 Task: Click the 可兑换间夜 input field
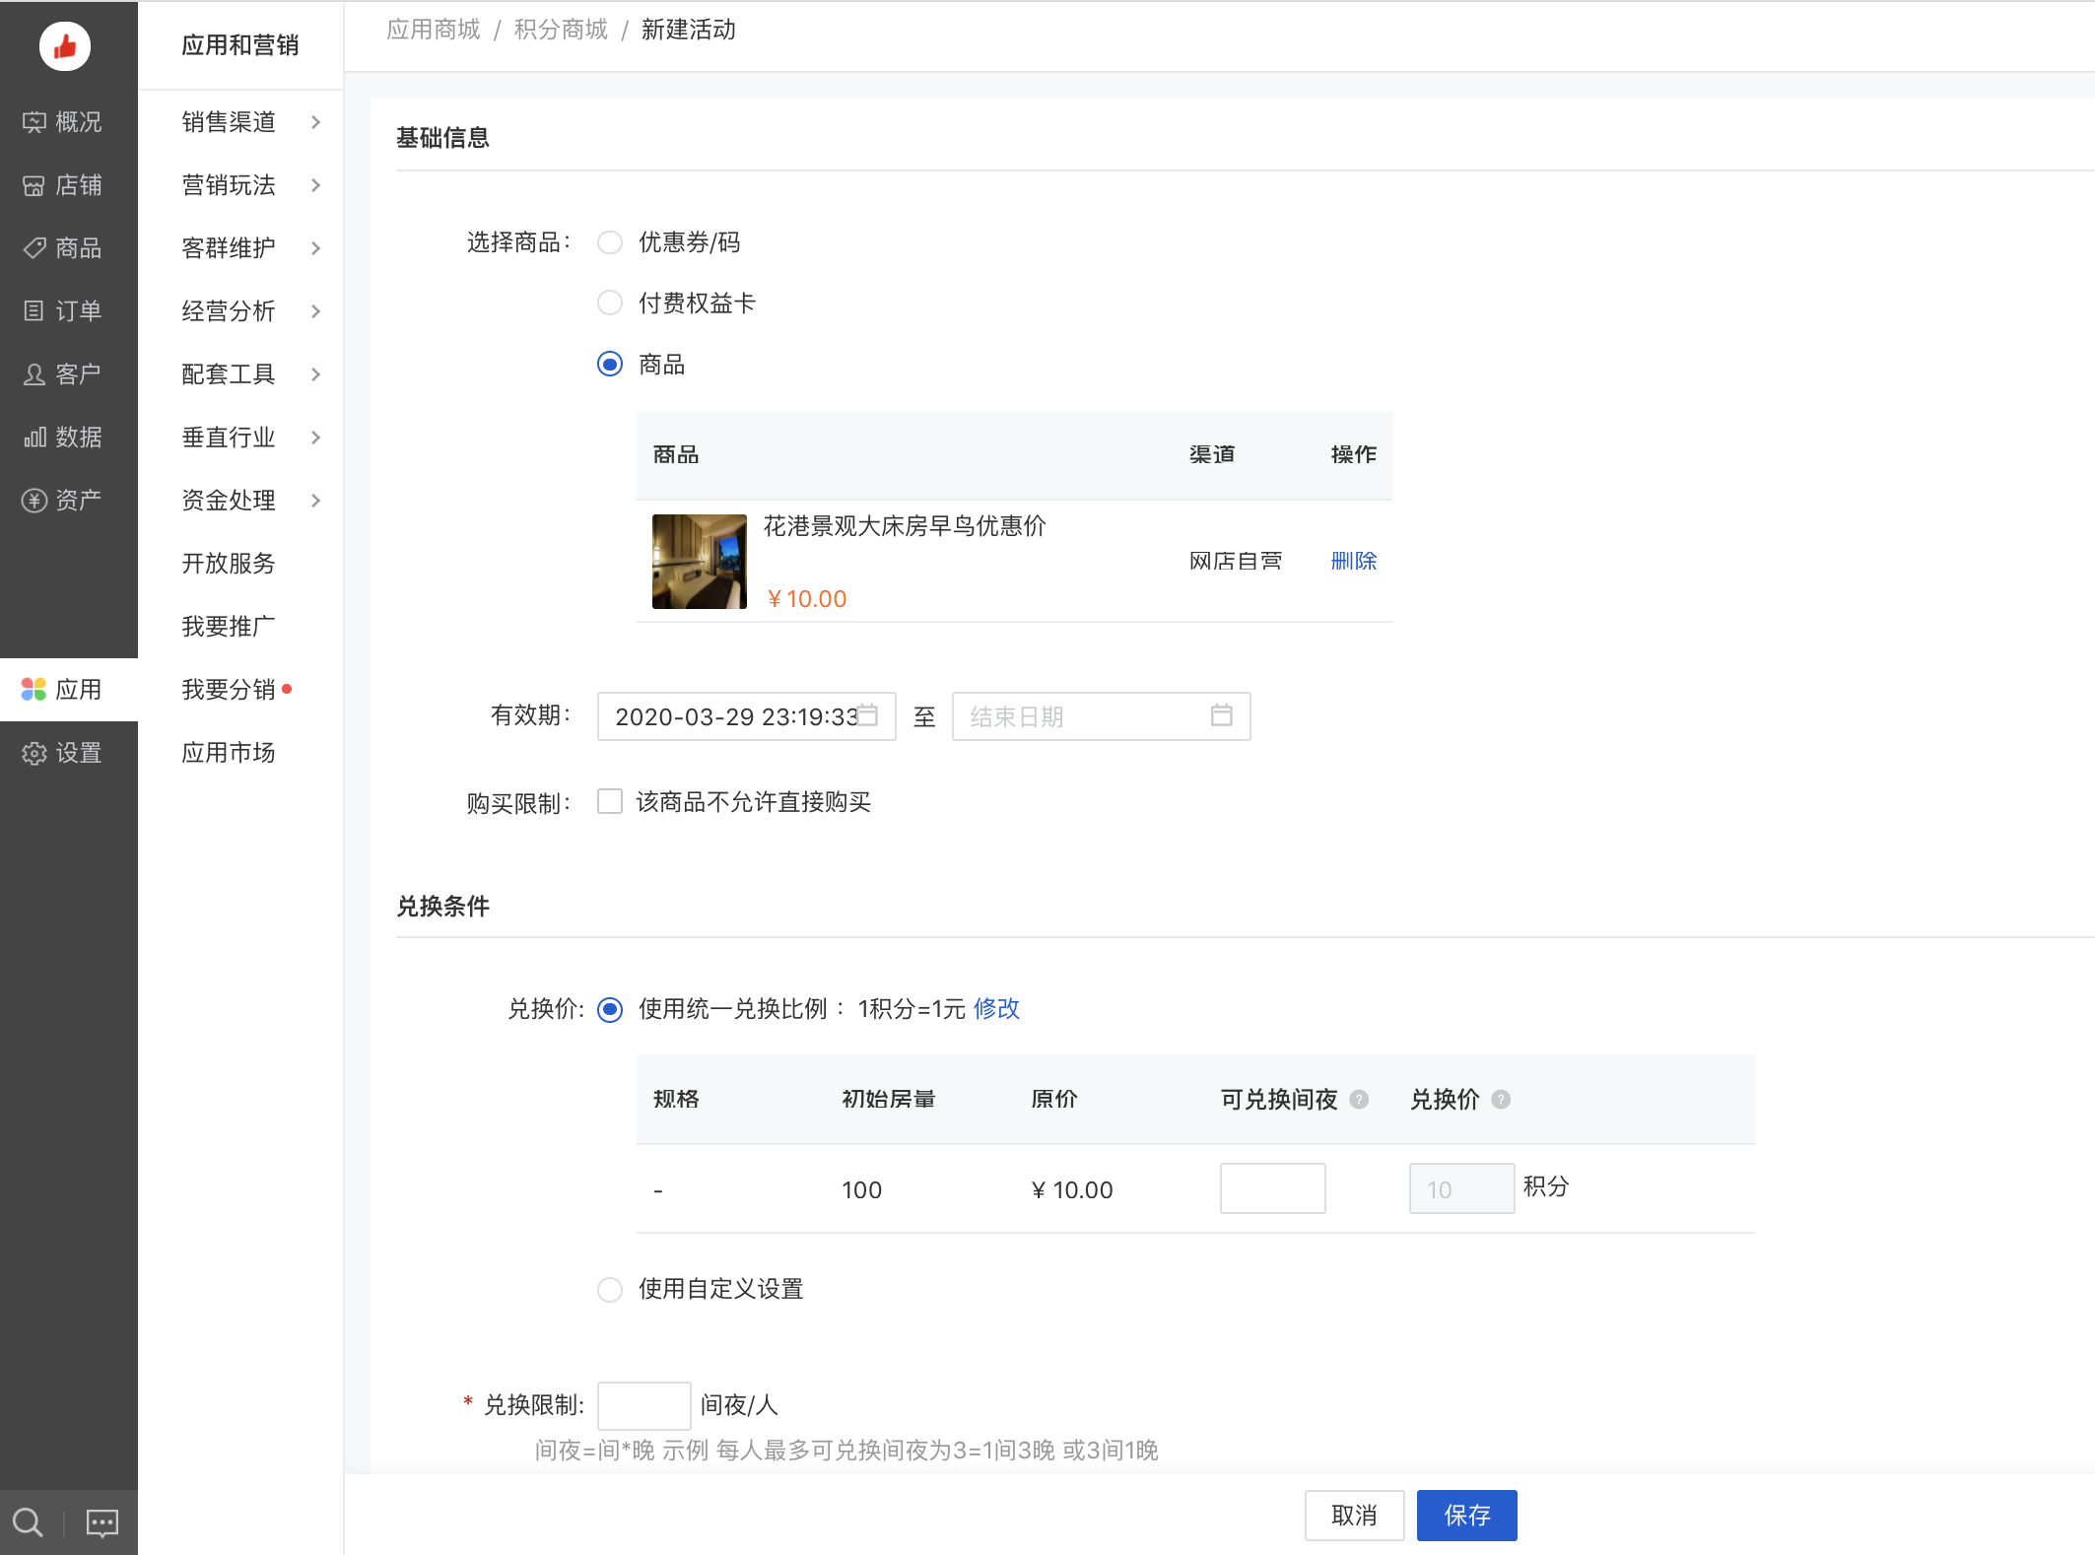[x=1272, y=1188]
